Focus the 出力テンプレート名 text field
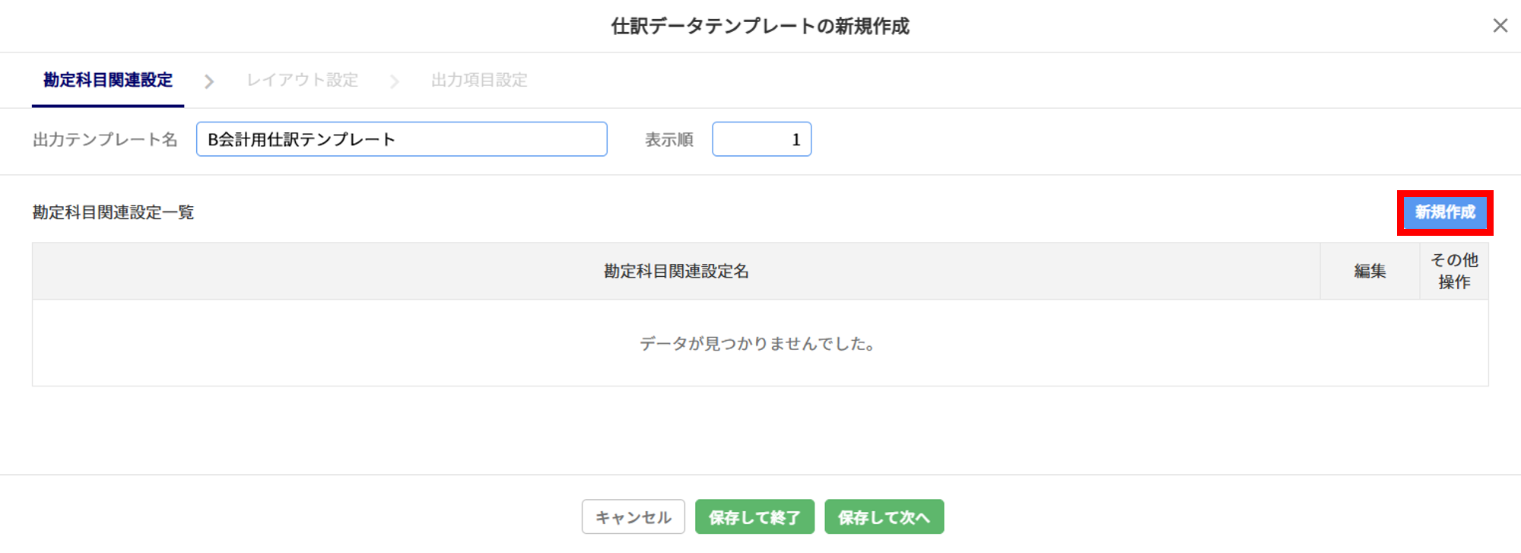This screenshot has height=553, width=1521. [x=402, y=139]
